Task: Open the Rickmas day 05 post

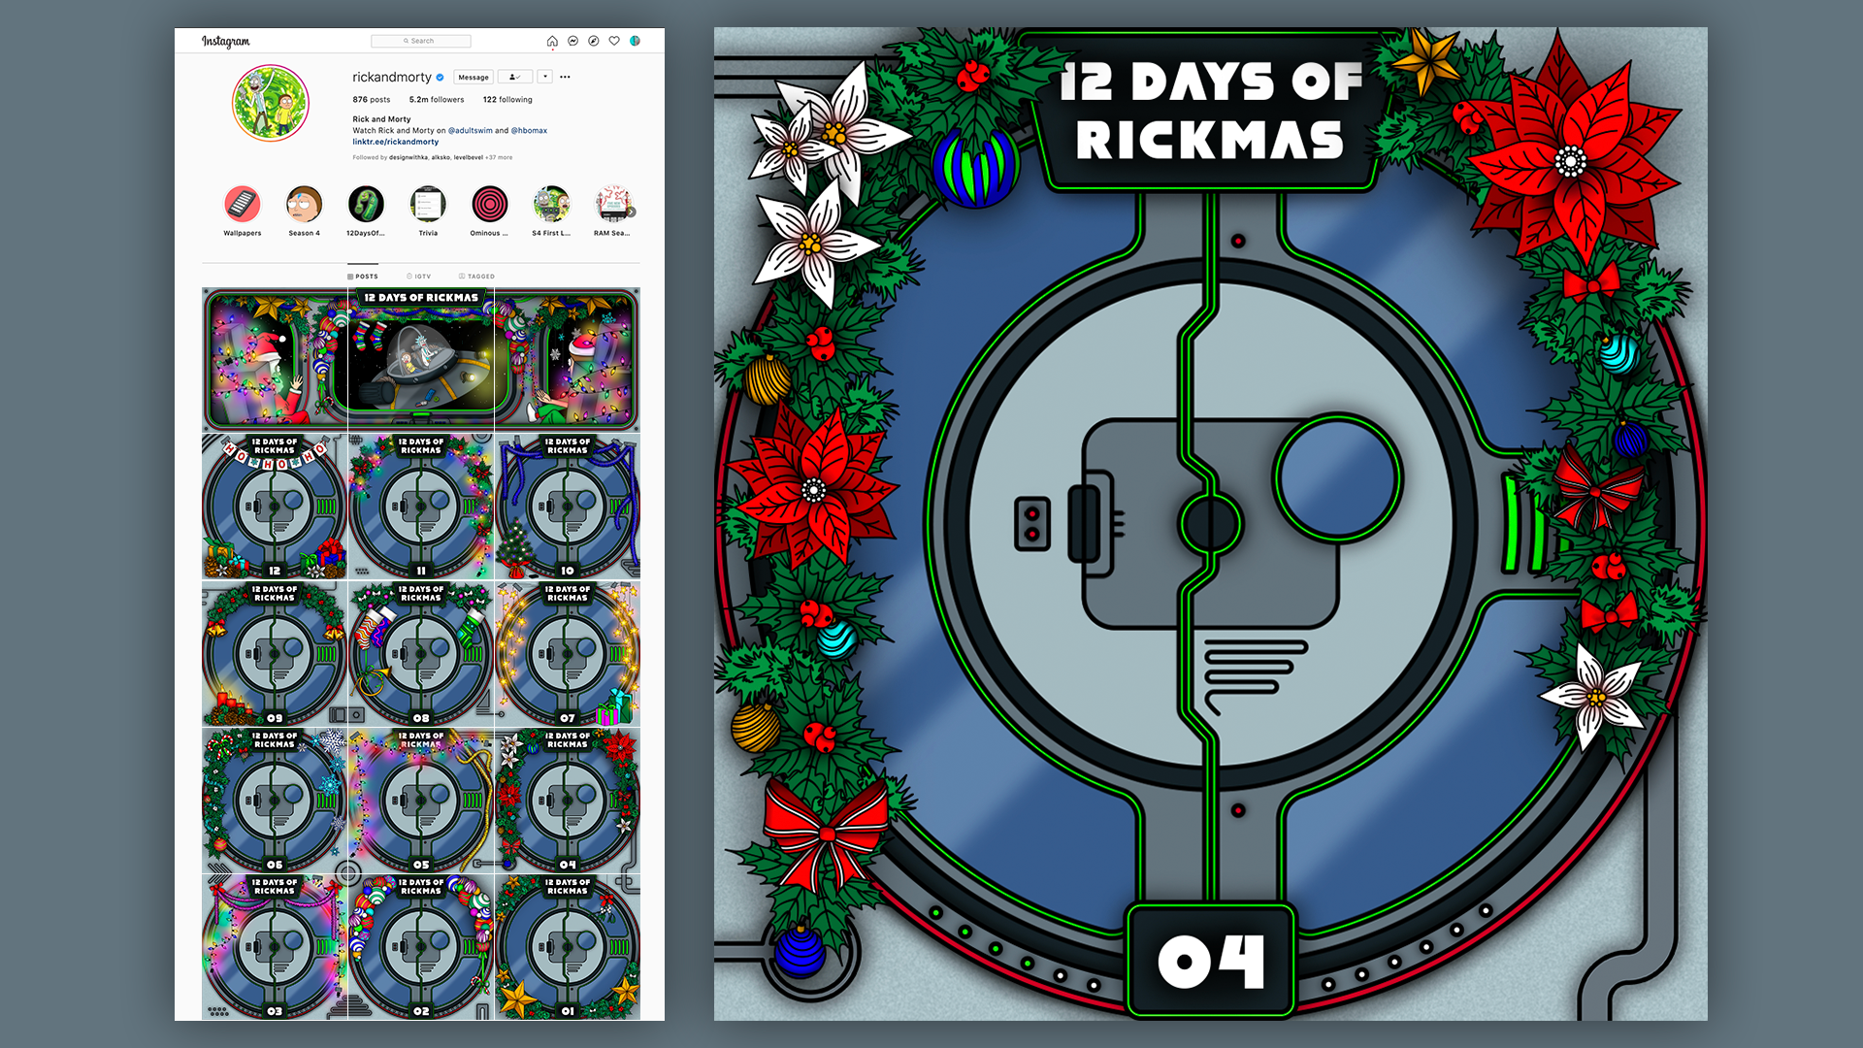Action: (421, 801)
